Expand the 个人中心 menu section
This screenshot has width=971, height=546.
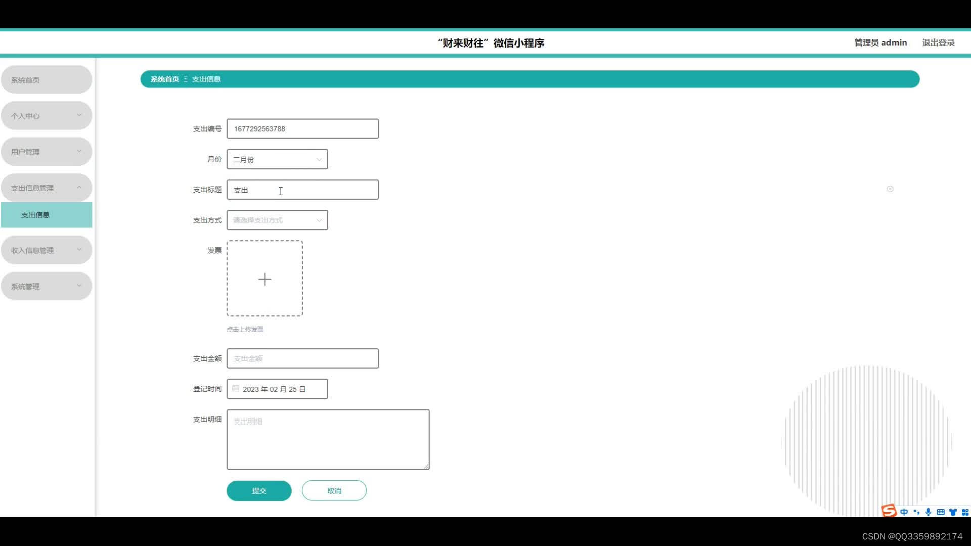click(x=46, y=116)
